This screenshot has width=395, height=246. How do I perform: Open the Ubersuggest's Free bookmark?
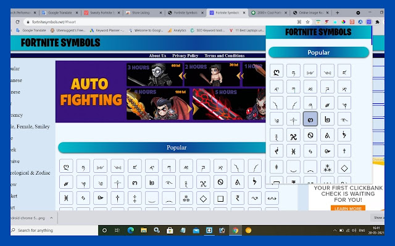point(68,30)
